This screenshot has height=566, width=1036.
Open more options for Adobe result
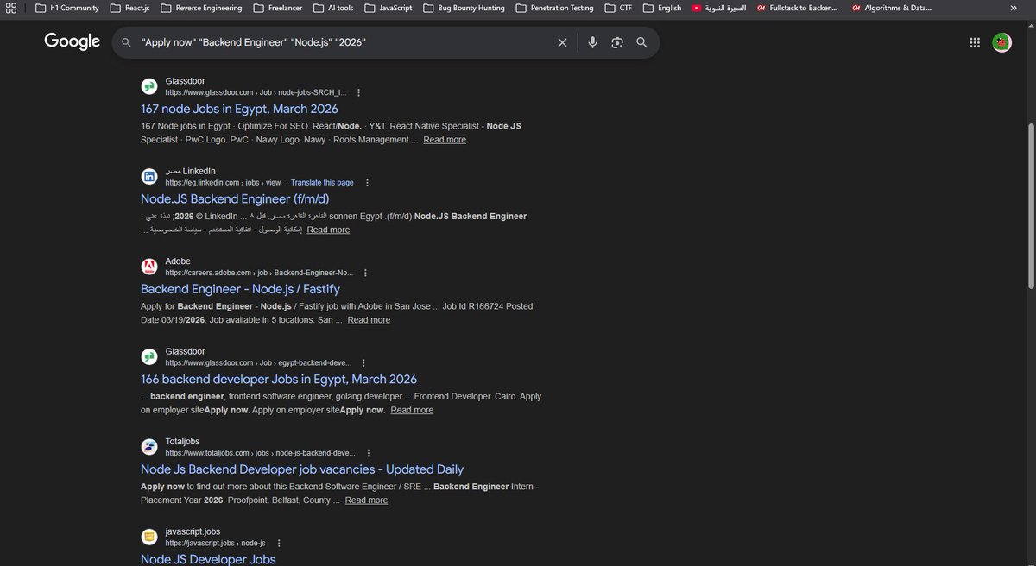pos(367,273)
